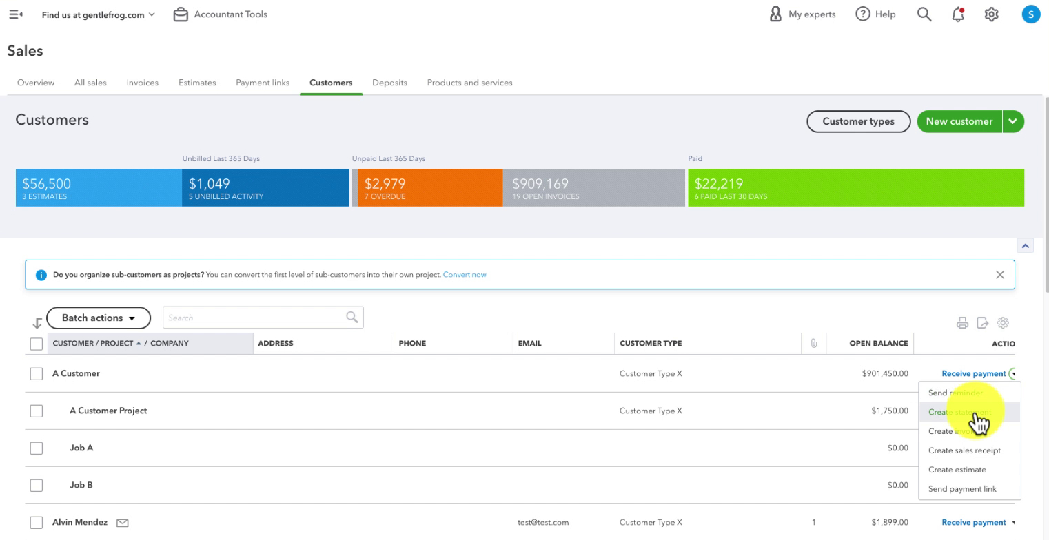Open the gear settings icon in header
Image resolution: width=1049 pixels, height=540 pixels.
(992, 14)
